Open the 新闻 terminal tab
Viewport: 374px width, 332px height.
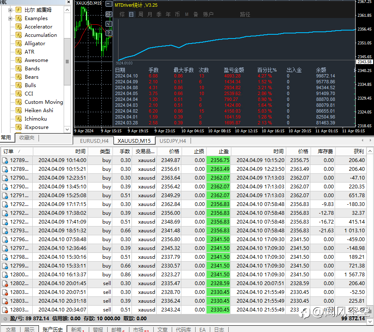point(77,329)
